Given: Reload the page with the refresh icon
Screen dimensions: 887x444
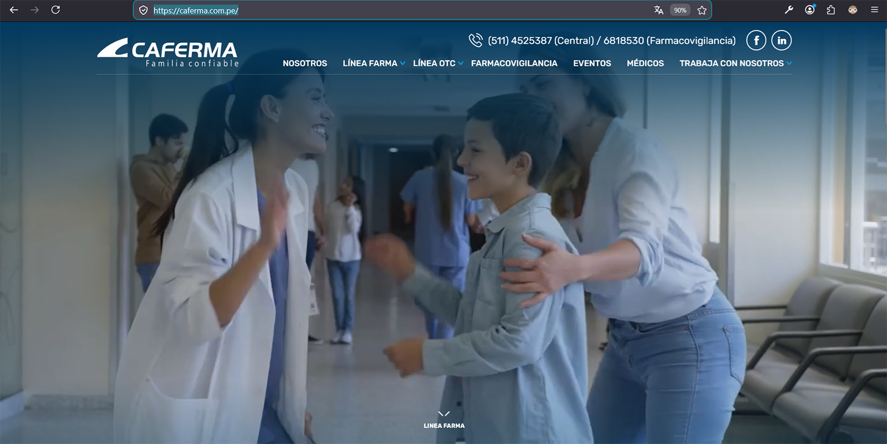Looking at the screenshot, I should coord(55,10).
